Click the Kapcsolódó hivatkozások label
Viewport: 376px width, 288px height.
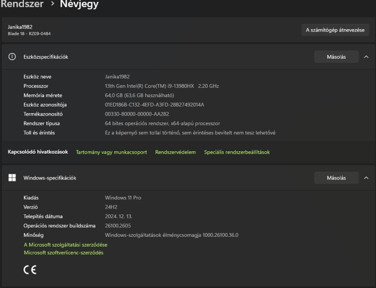point(38,152)
